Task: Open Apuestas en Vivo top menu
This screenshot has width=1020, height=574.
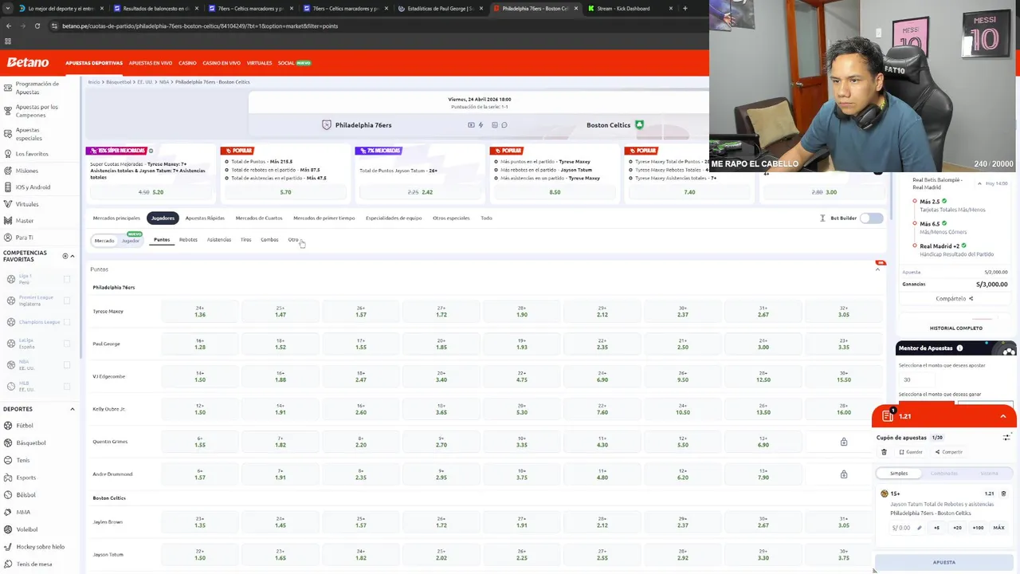Action: pyautogui.click(x=151, y=63)
